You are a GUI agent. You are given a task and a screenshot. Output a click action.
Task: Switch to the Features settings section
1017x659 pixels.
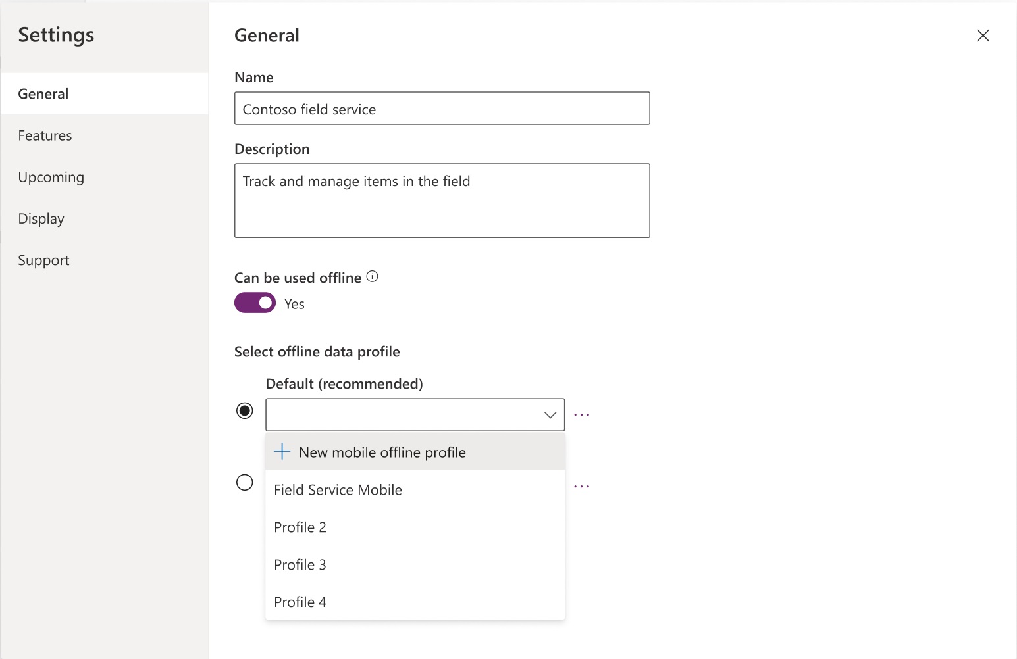(45, 135)
